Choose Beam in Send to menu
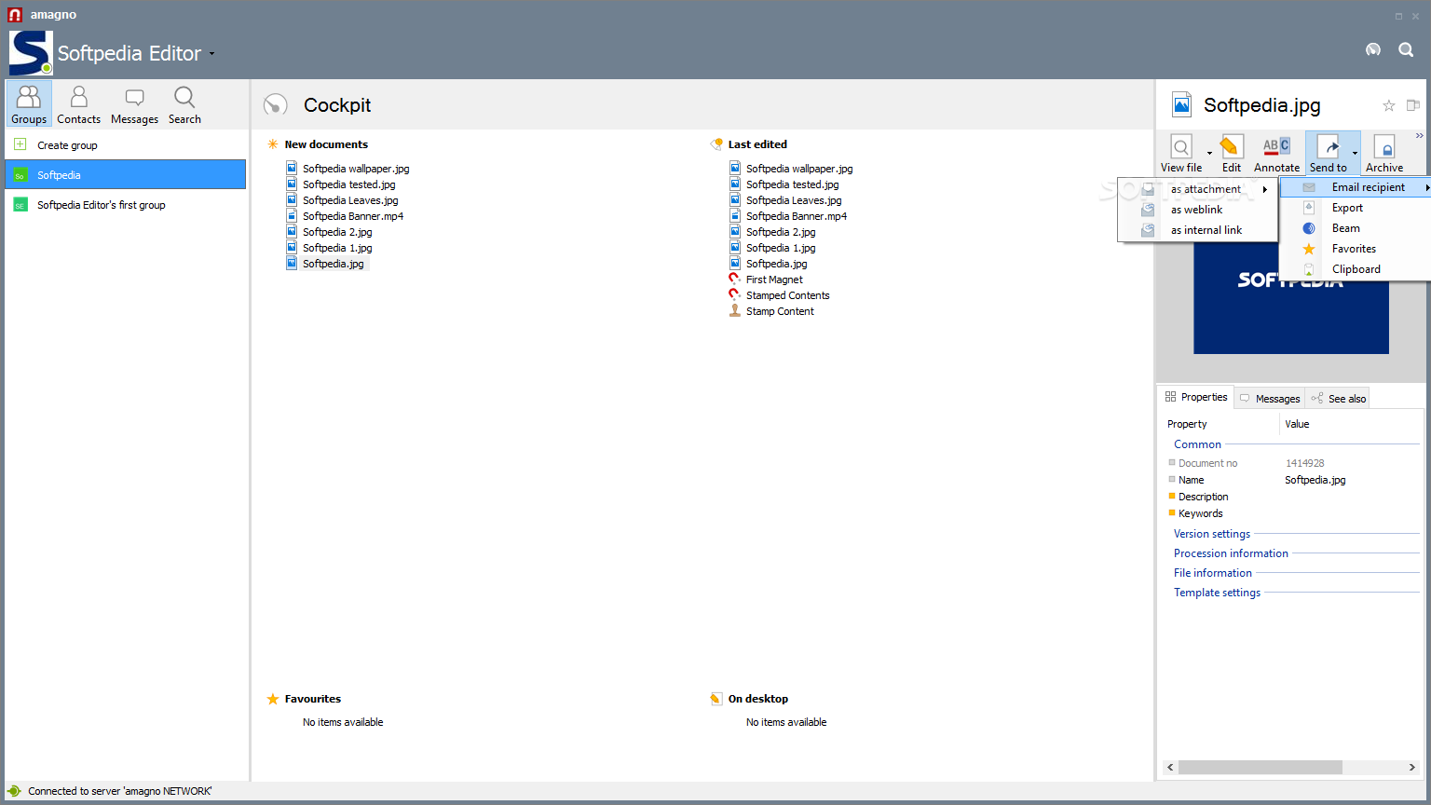The image size is (1431, 805). click(x=1356, y=228)
